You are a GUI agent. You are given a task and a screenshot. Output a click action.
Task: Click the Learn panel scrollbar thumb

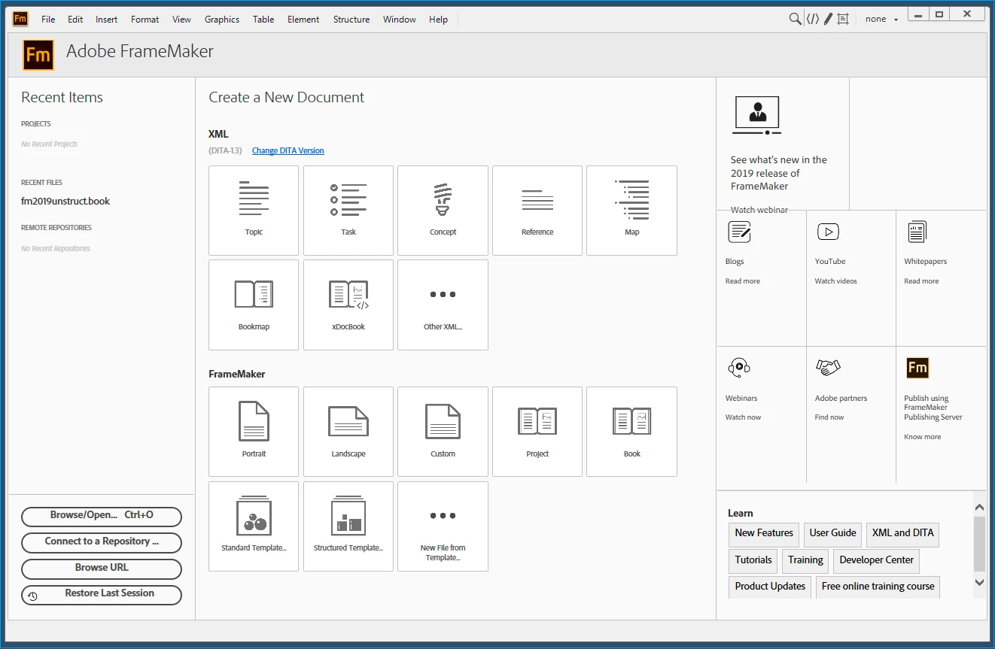pyautogui.click(x=979, y=544)
